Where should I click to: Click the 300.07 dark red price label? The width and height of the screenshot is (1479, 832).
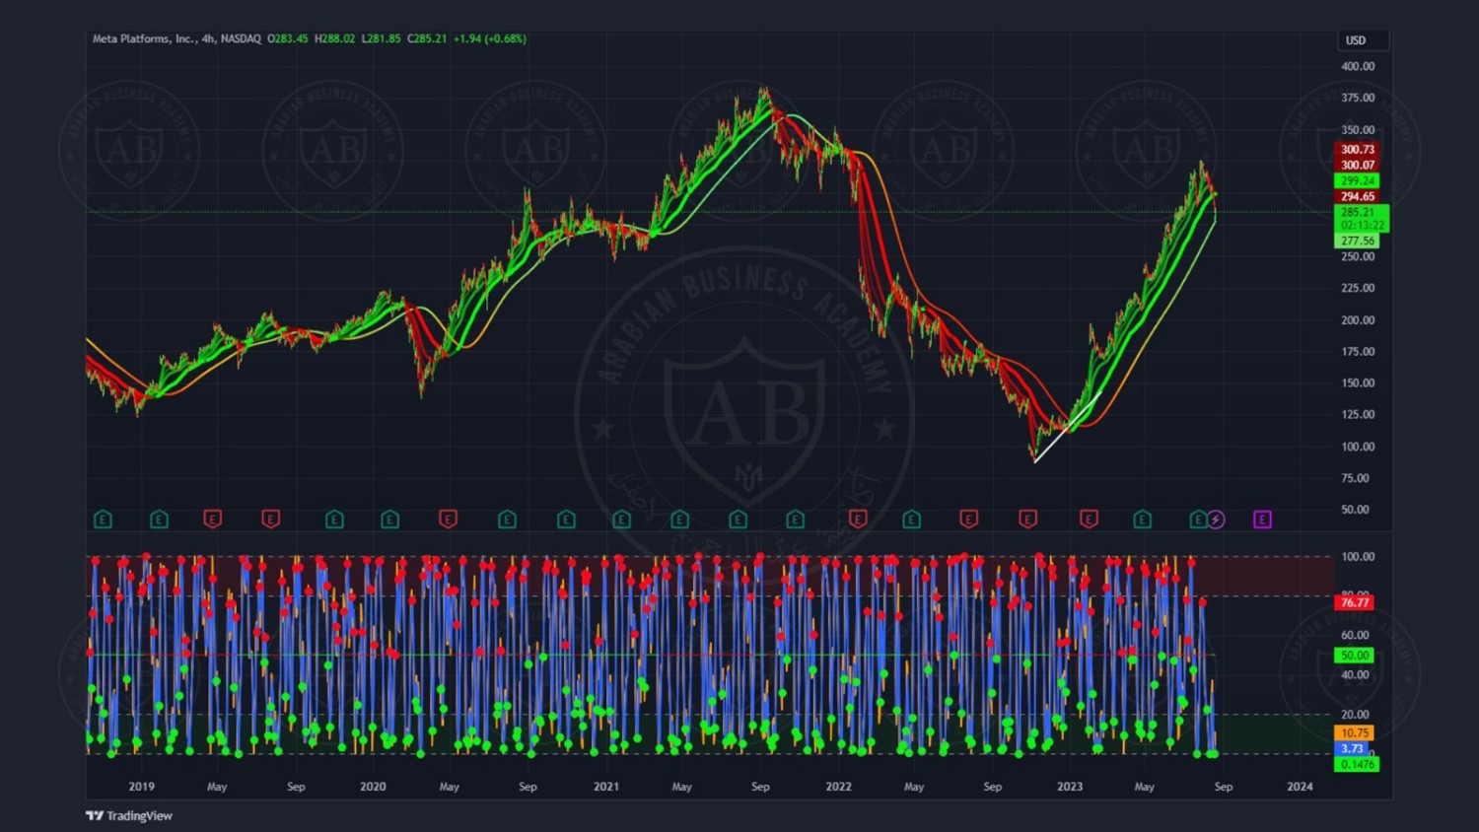[x=1358, y=165]
